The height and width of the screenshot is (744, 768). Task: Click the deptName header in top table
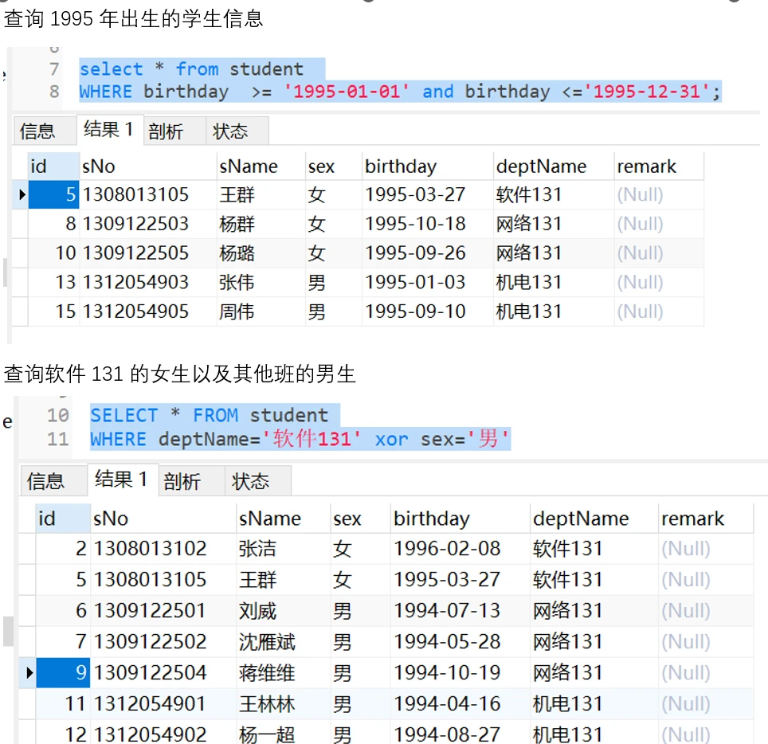click(541, 166)
